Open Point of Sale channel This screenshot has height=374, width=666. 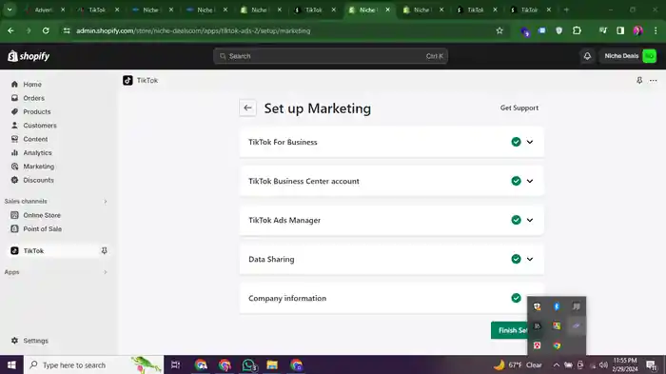coord(42,228)
